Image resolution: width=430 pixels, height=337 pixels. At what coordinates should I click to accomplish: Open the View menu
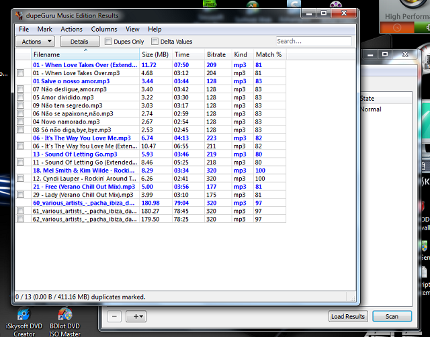pos(132,29)
